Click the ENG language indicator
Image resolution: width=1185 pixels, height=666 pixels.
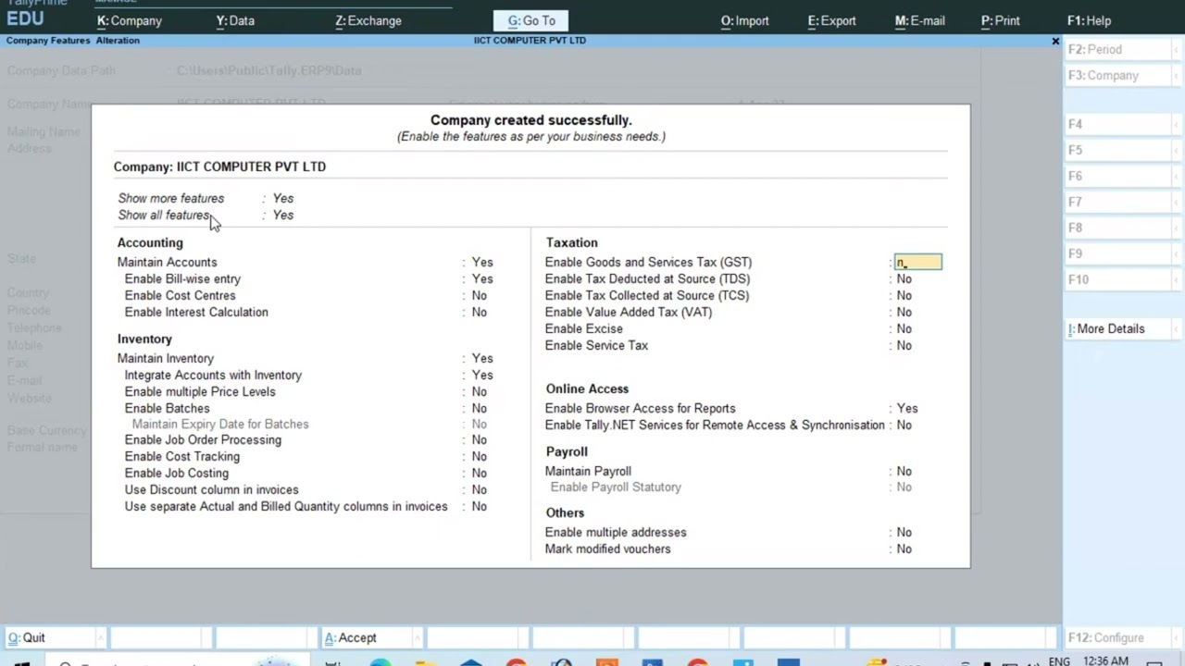pos(1059,661)
